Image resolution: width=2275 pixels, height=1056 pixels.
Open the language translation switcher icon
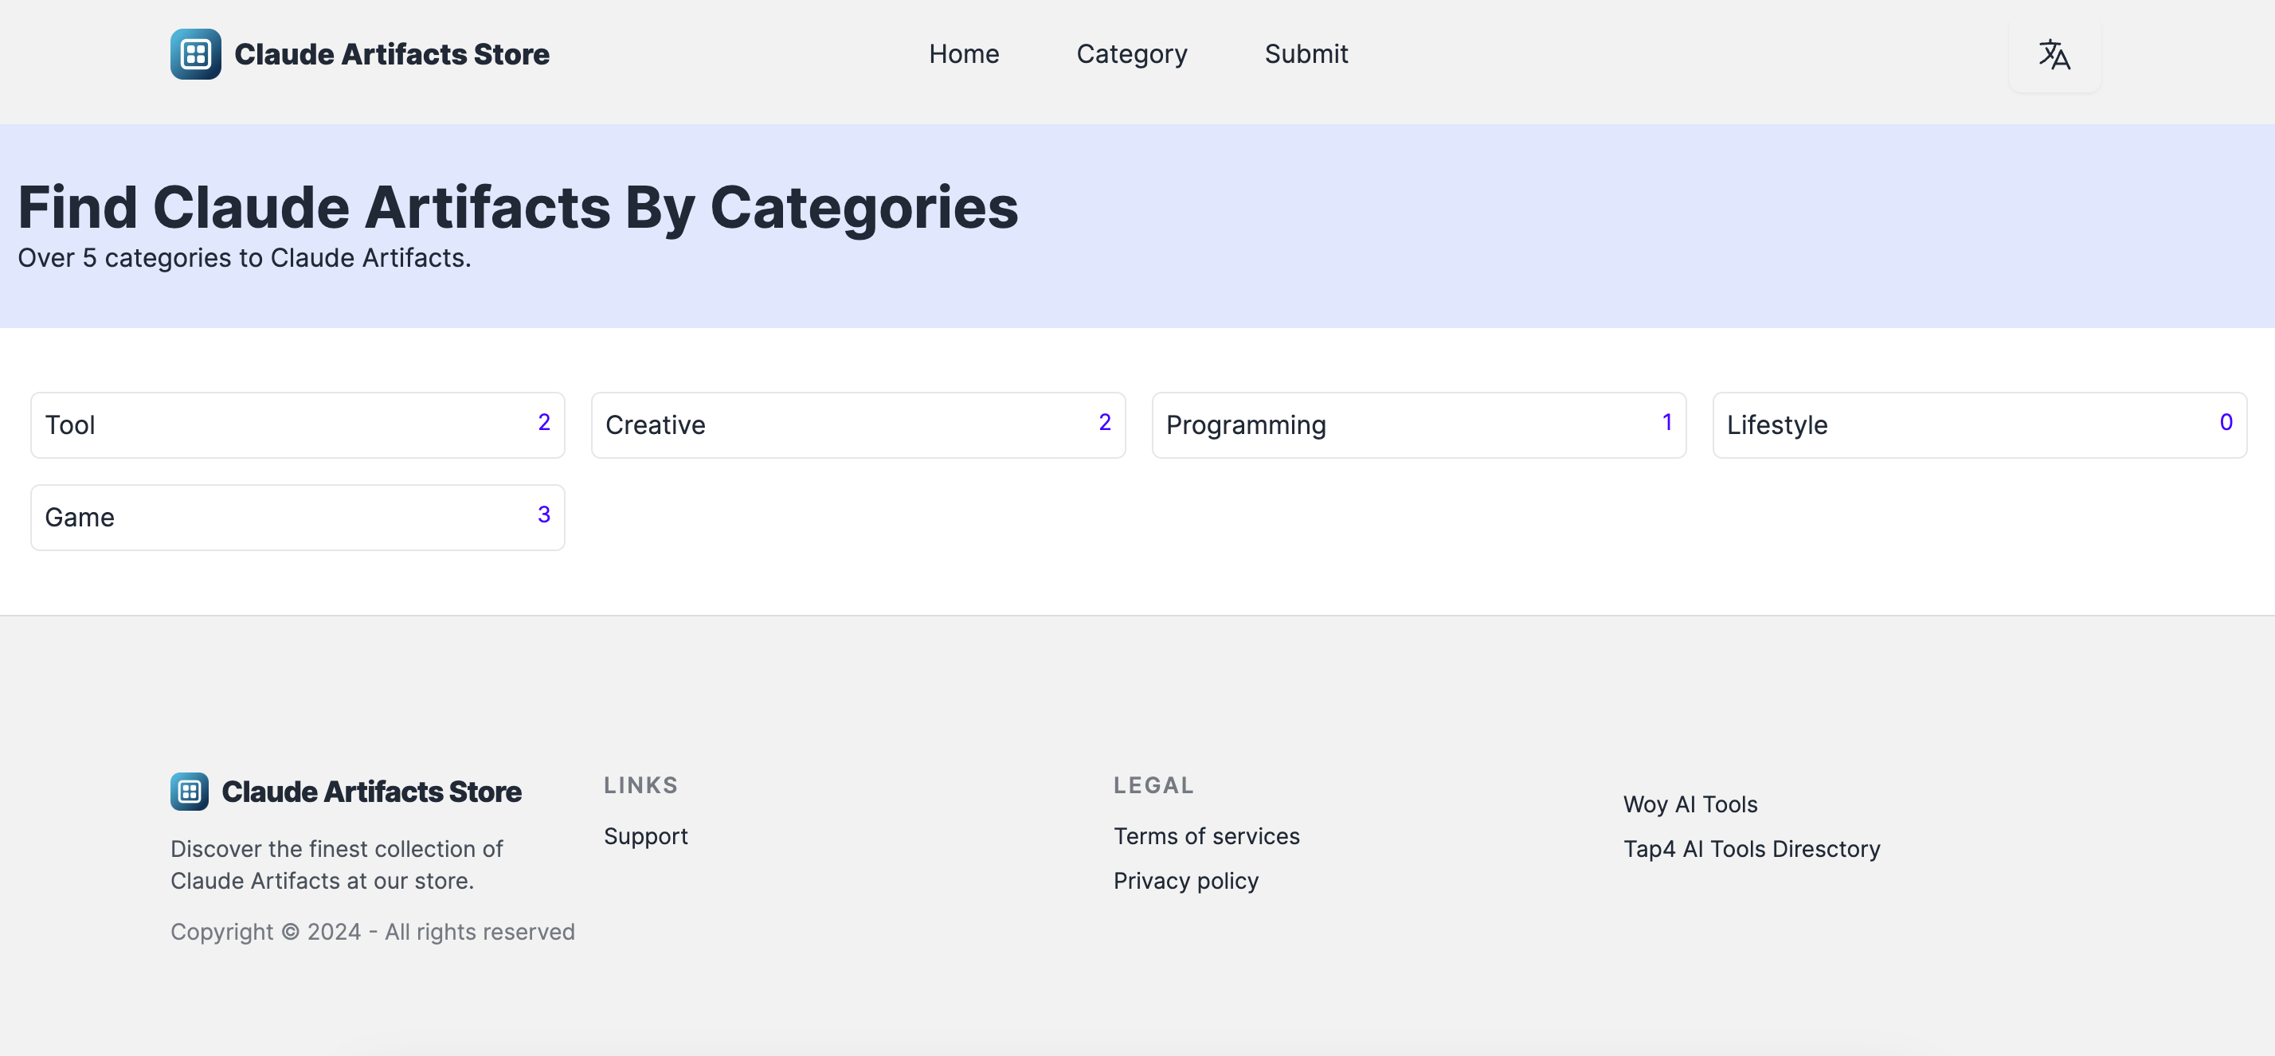(2054, 56)
